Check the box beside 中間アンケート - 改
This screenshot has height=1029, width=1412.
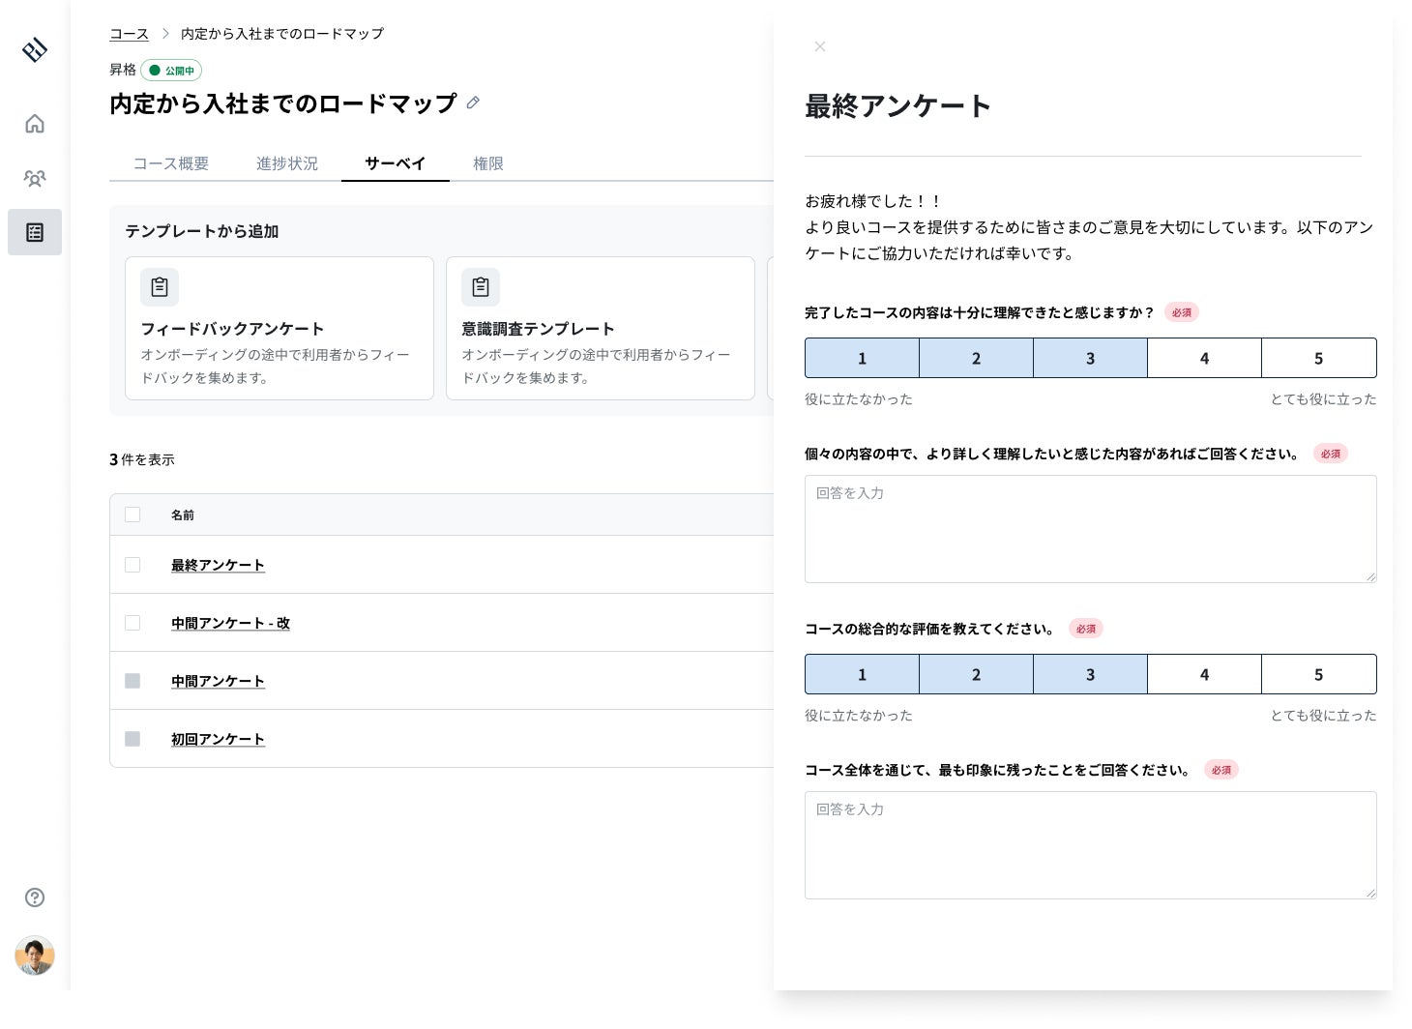pyautogui.click(x=132, y=623)
